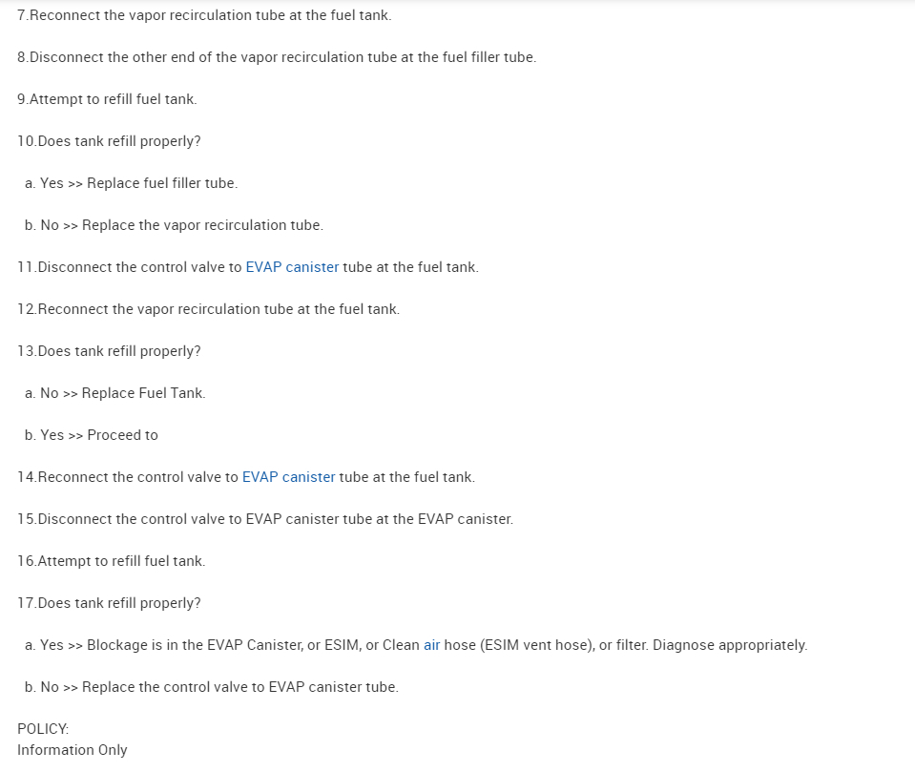Viewport: 915px width, 772px height.
Task: Click the word "Reconnect" in step 14
Action: (73, 477)
